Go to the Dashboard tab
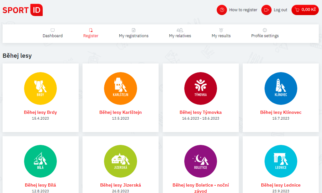 tap(53, 36)
